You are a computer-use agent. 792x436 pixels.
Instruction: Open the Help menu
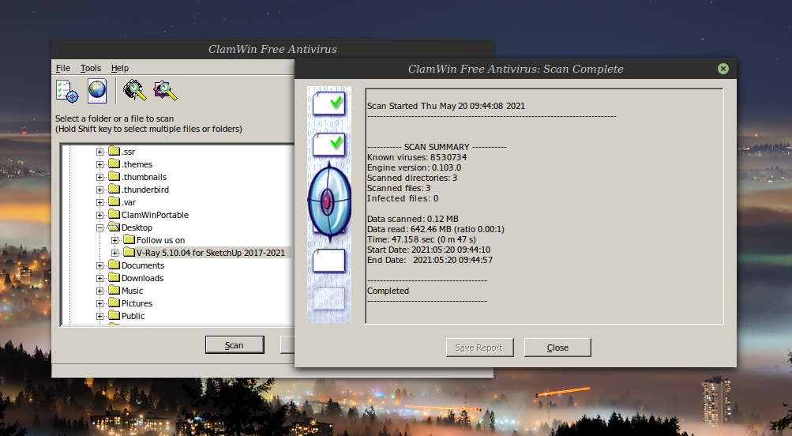pos(120,68)
